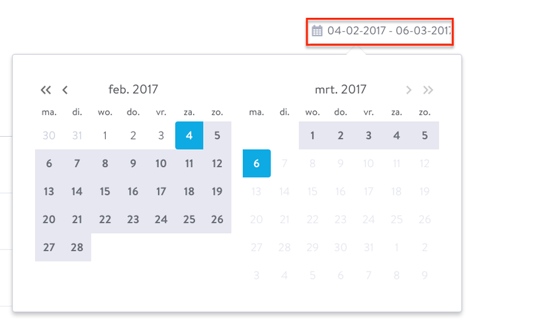Go back one year with double-left arrows
This screenshot has height=323, width=541.
coord(46,90)
